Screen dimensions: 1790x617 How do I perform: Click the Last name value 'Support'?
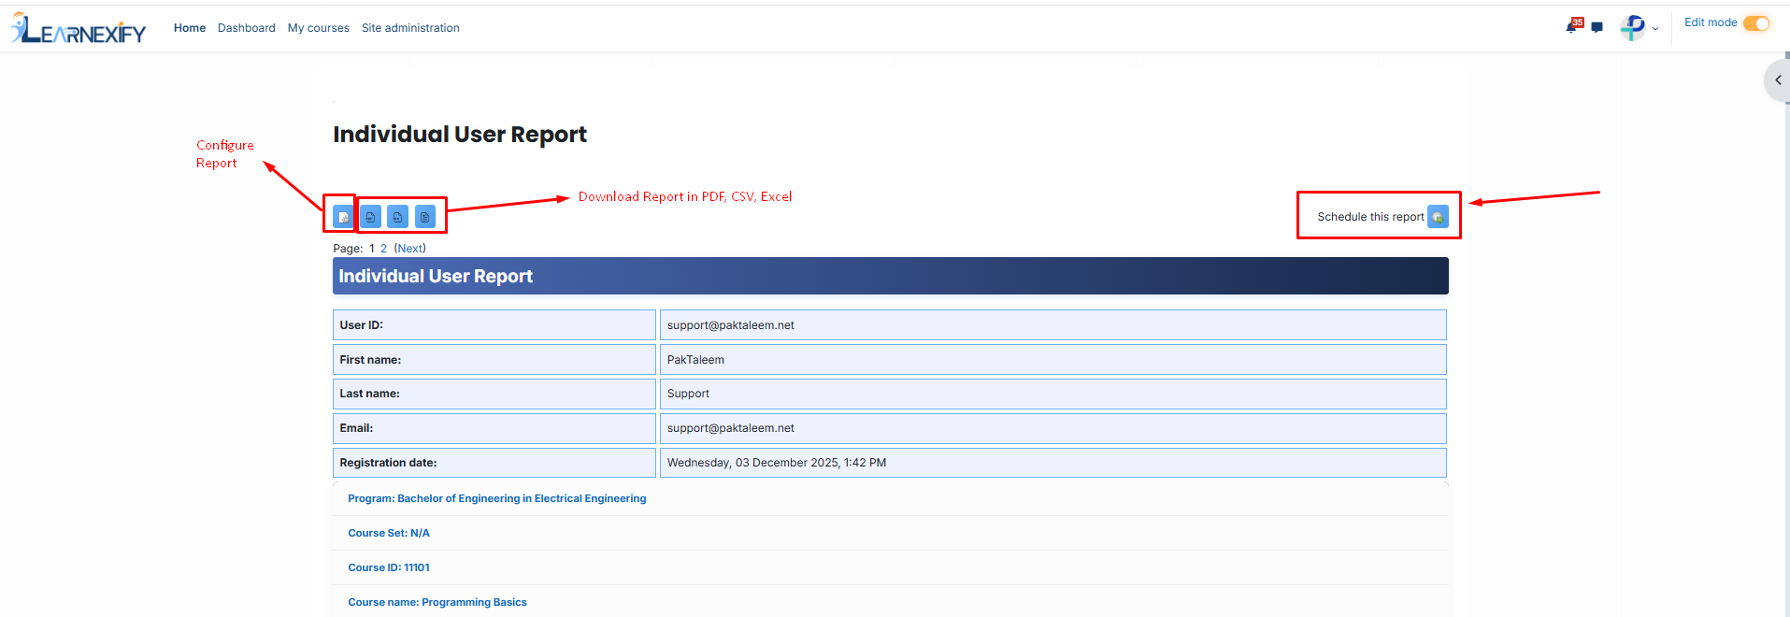point(1053,394)
